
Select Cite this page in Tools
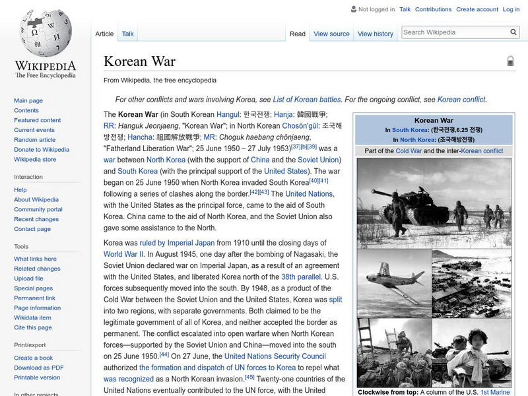tap(33, 328)
